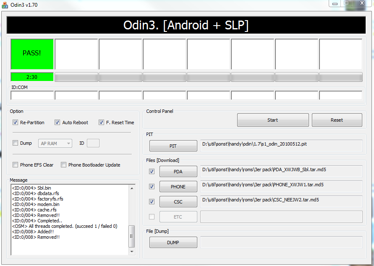
Task: Select the 'dbdata.rfs' log line
Action: (35, 193)
